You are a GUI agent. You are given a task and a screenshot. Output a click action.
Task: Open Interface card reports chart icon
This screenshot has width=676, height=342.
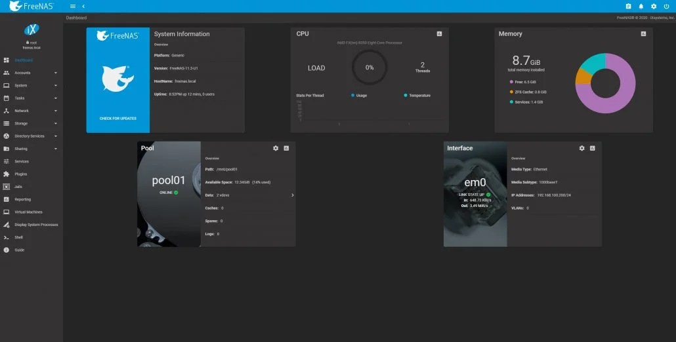[x=593, y=148]
